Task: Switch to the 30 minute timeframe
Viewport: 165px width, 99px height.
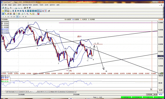Action: coord(14,17)
